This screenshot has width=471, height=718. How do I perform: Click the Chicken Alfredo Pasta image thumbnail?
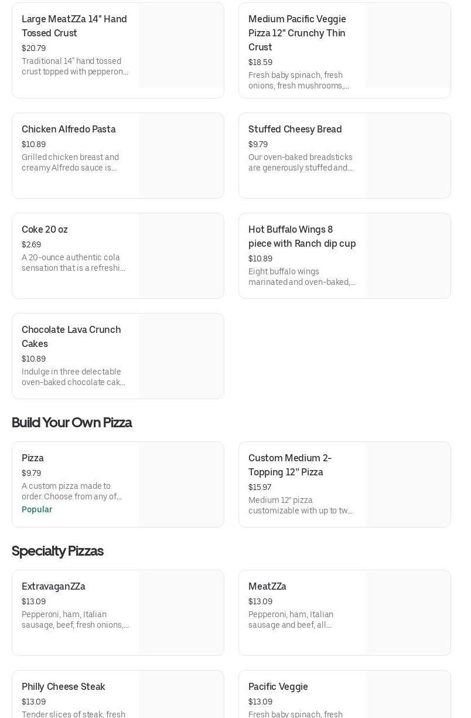181,156
